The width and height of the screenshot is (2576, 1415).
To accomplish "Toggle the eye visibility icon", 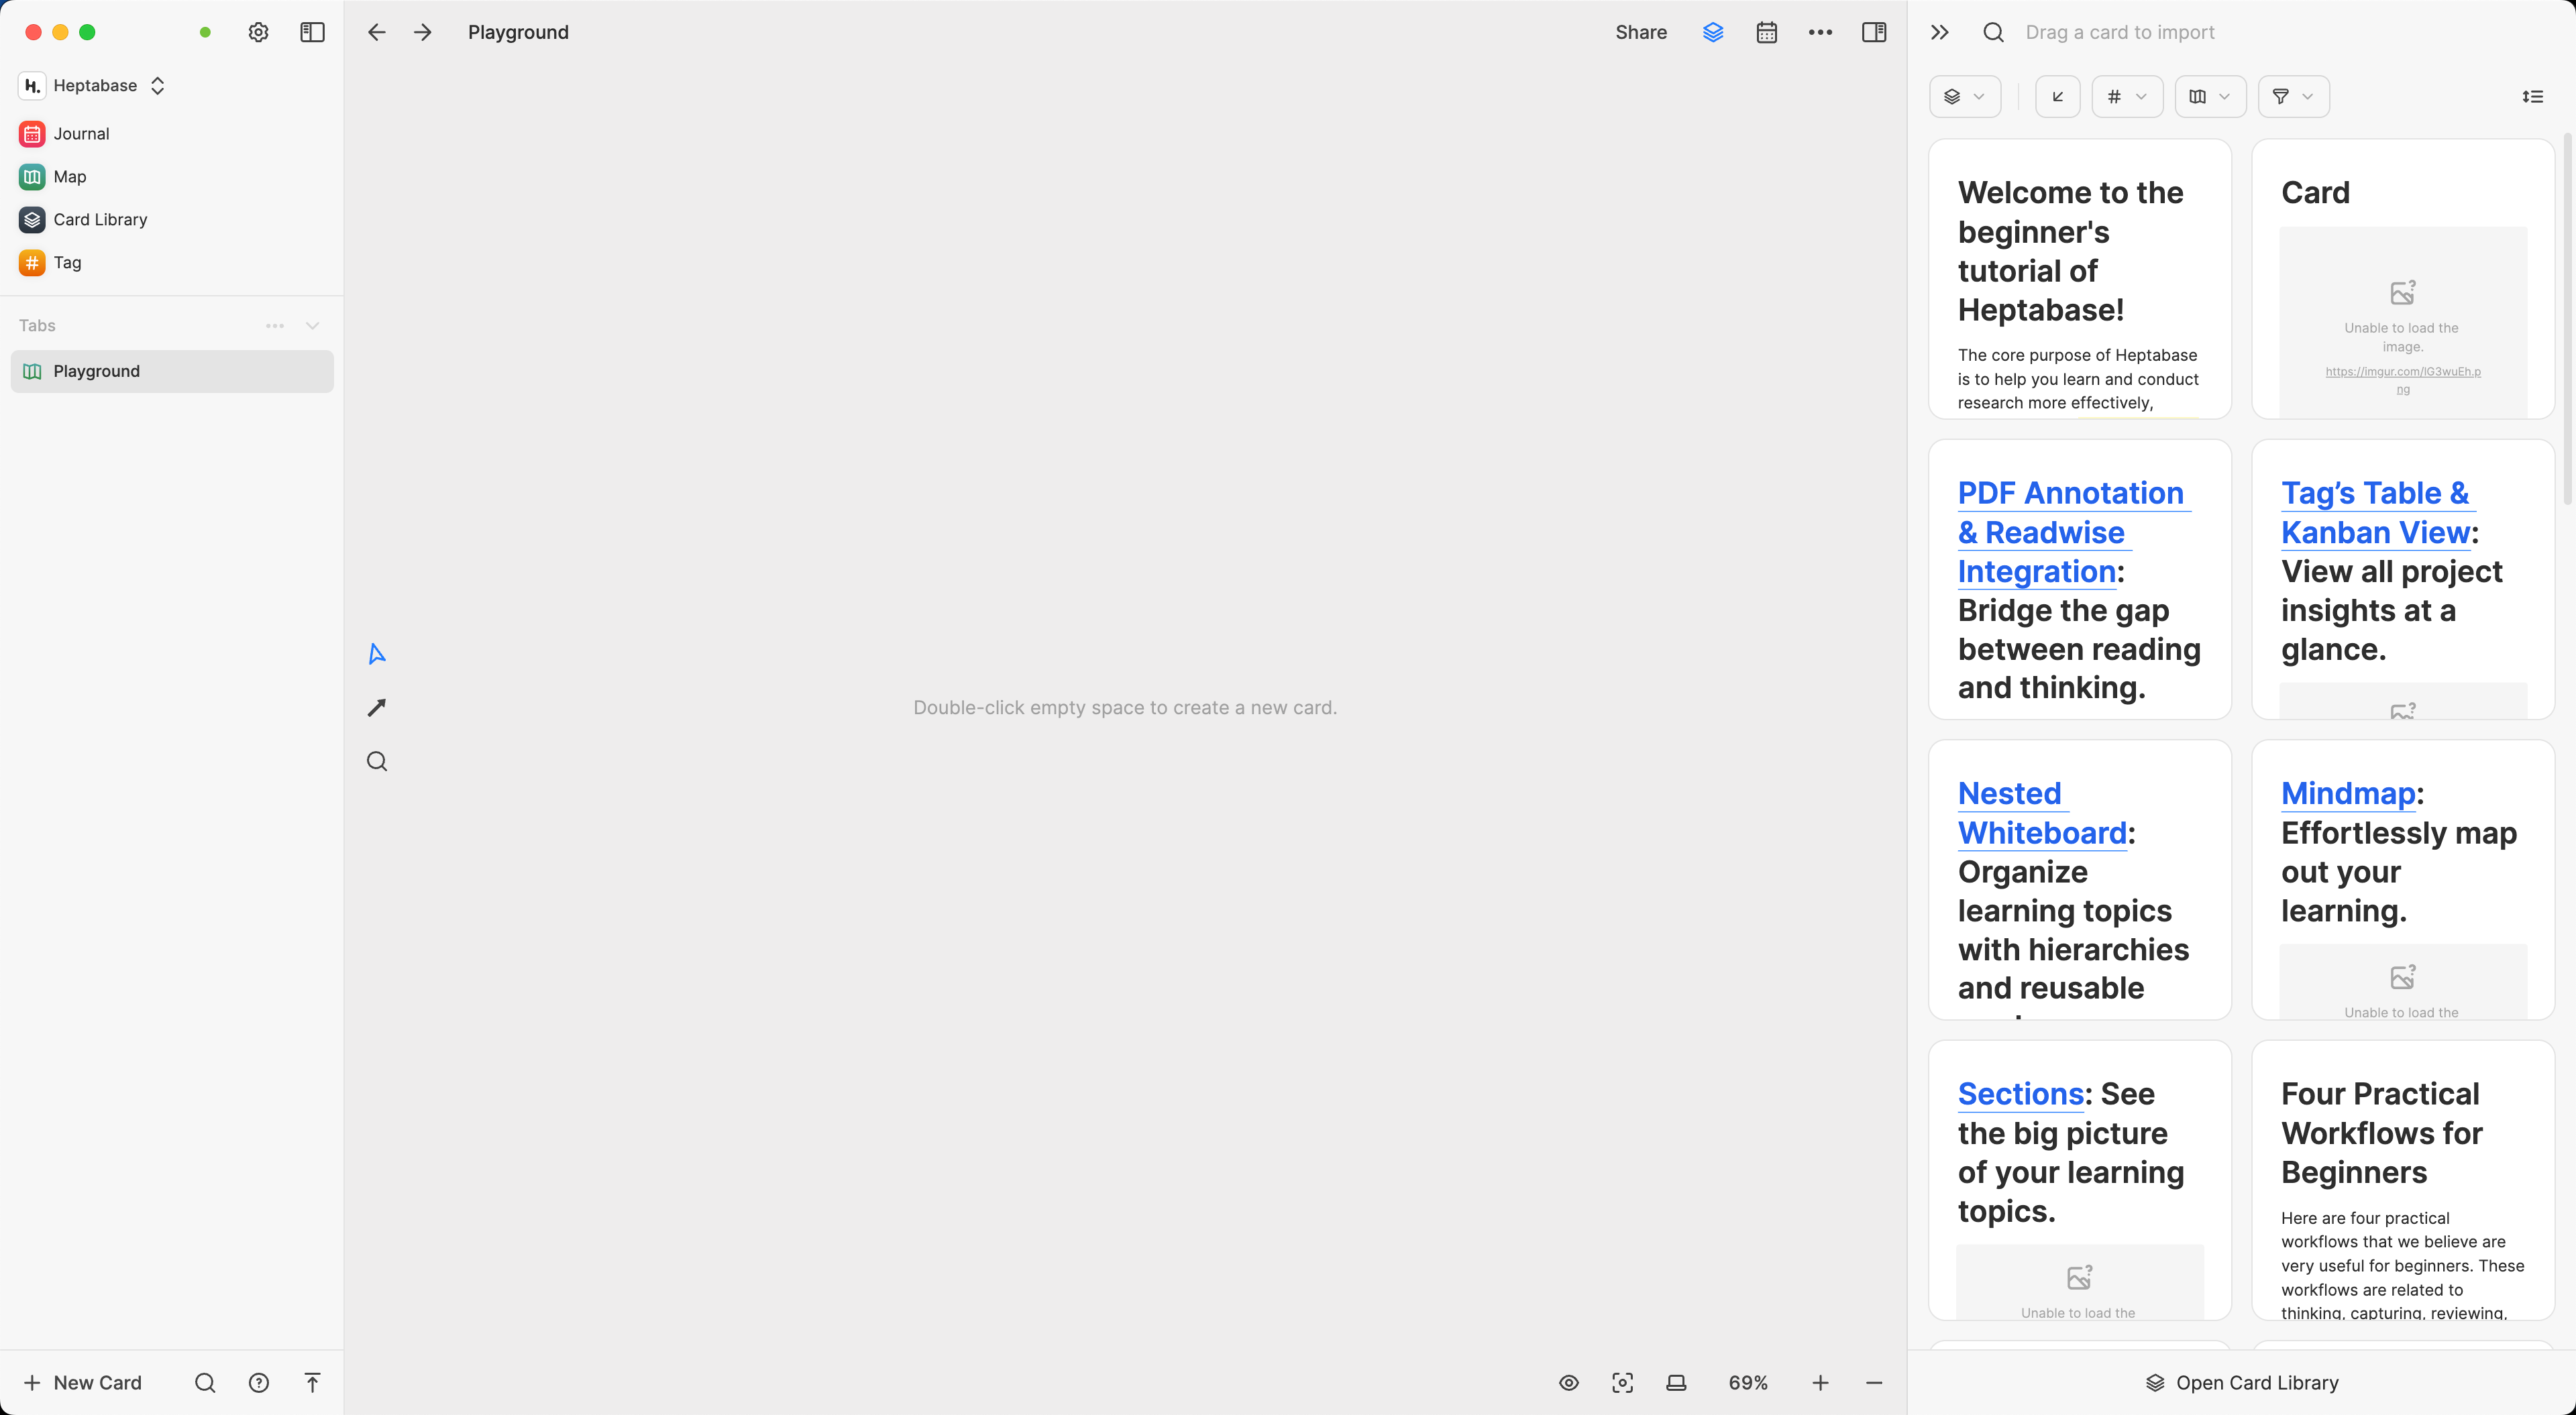I will click(1569, 1382).
